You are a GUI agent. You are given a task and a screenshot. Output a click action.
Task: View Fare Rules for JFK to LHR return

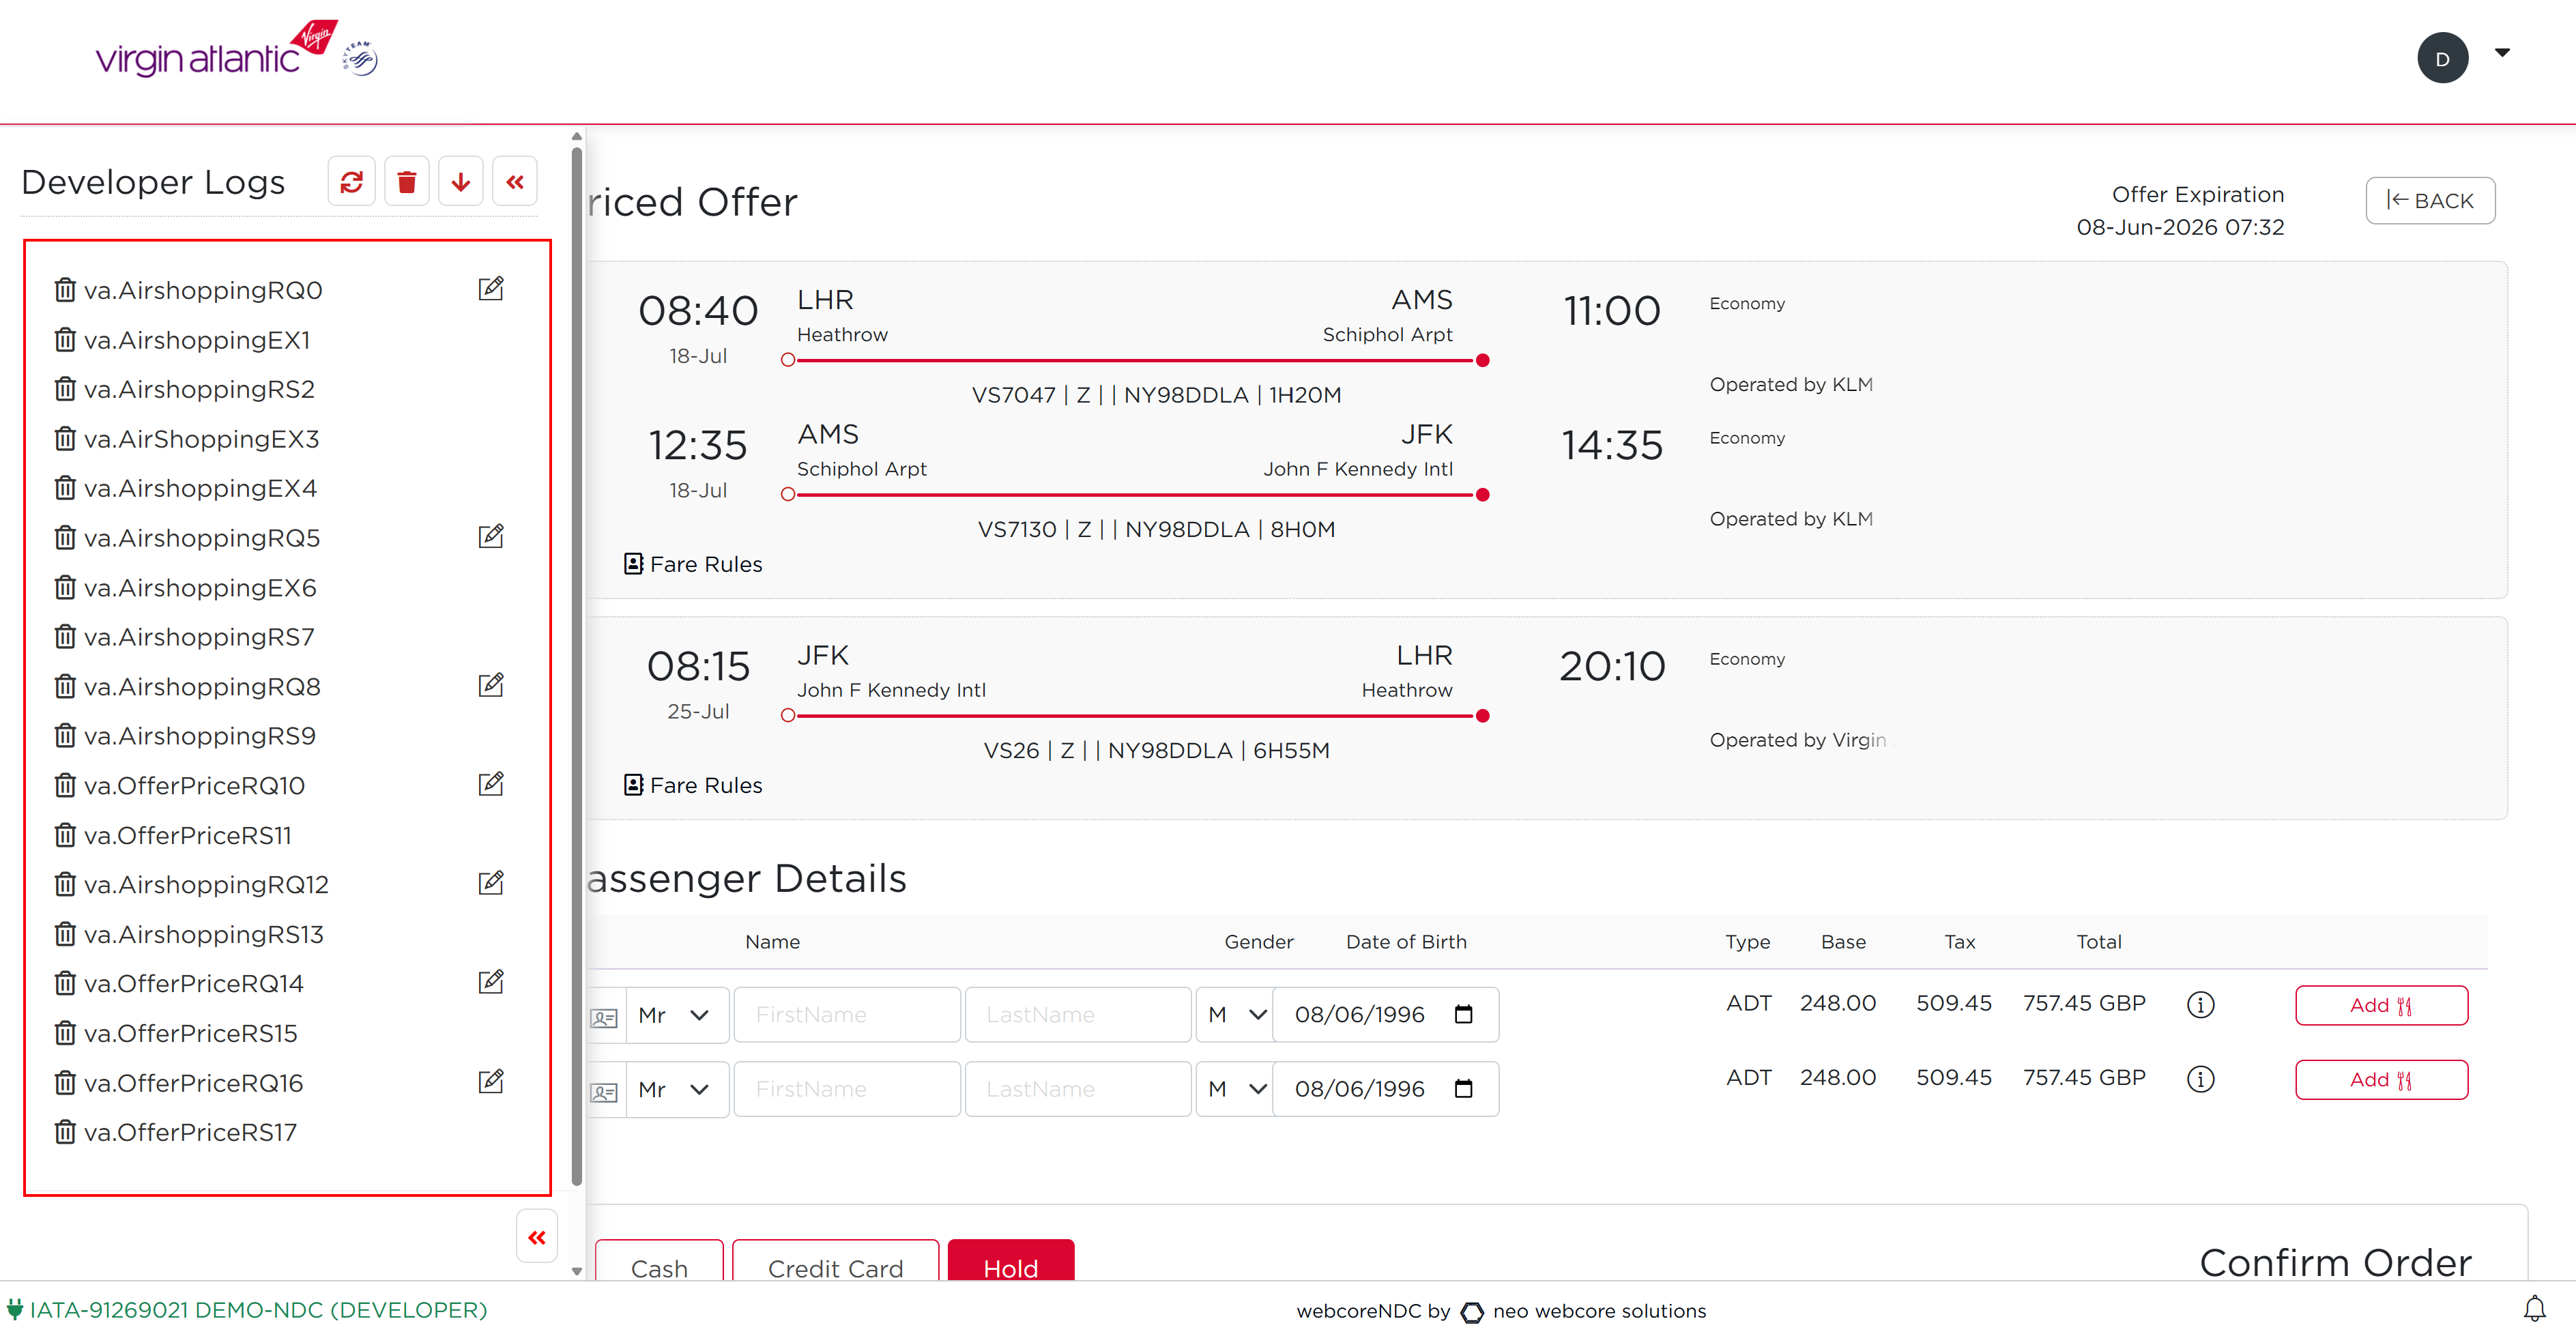pyautogui.click(x=693, y=785)
